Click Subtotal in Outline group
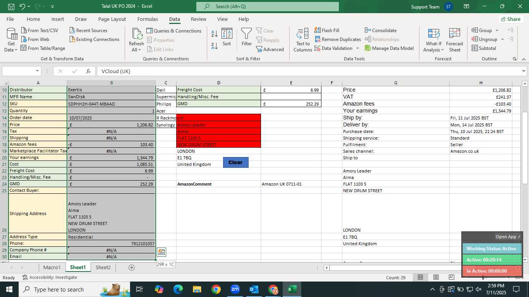The width and height of the screenshot is (529, 297). pos(484,48)
